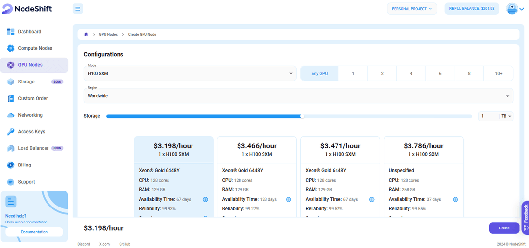Click the Storage slider handle
The width and height of the screenshot is (529, 248).
click(x=302, y=116)
